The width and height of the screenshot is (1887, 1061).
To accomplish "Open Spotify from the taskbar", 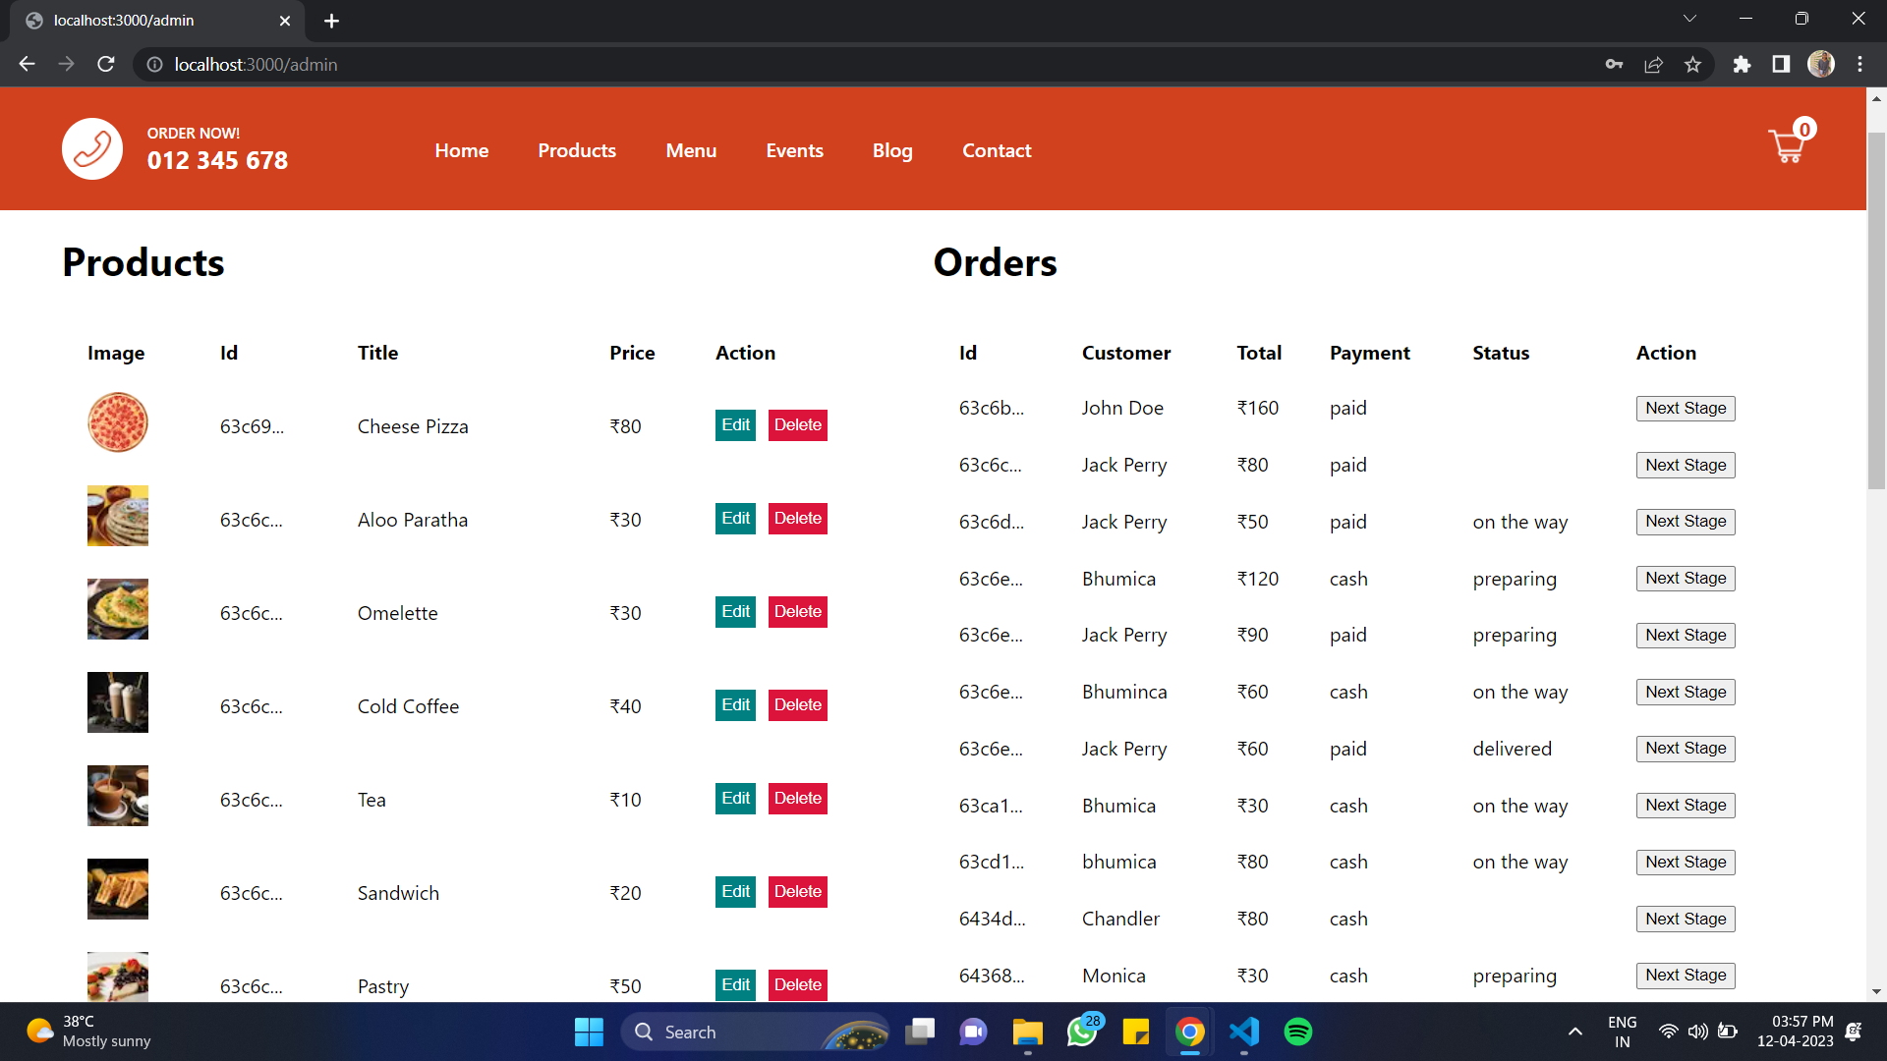I will tap(1297, 1032).
